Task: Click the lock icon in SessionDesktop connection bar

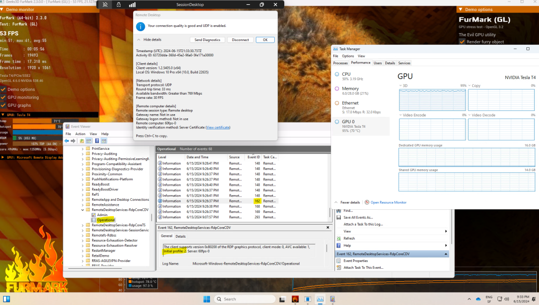Action: [118, 4]
